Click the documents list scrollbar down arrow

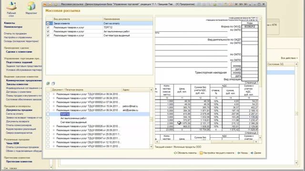pos(151,147)
